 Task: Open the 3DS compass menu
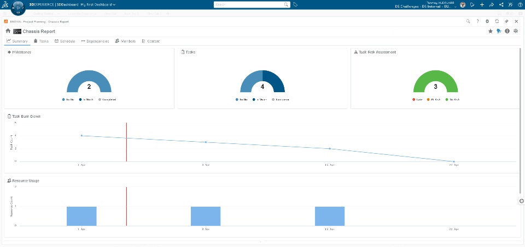coord(18,8)
